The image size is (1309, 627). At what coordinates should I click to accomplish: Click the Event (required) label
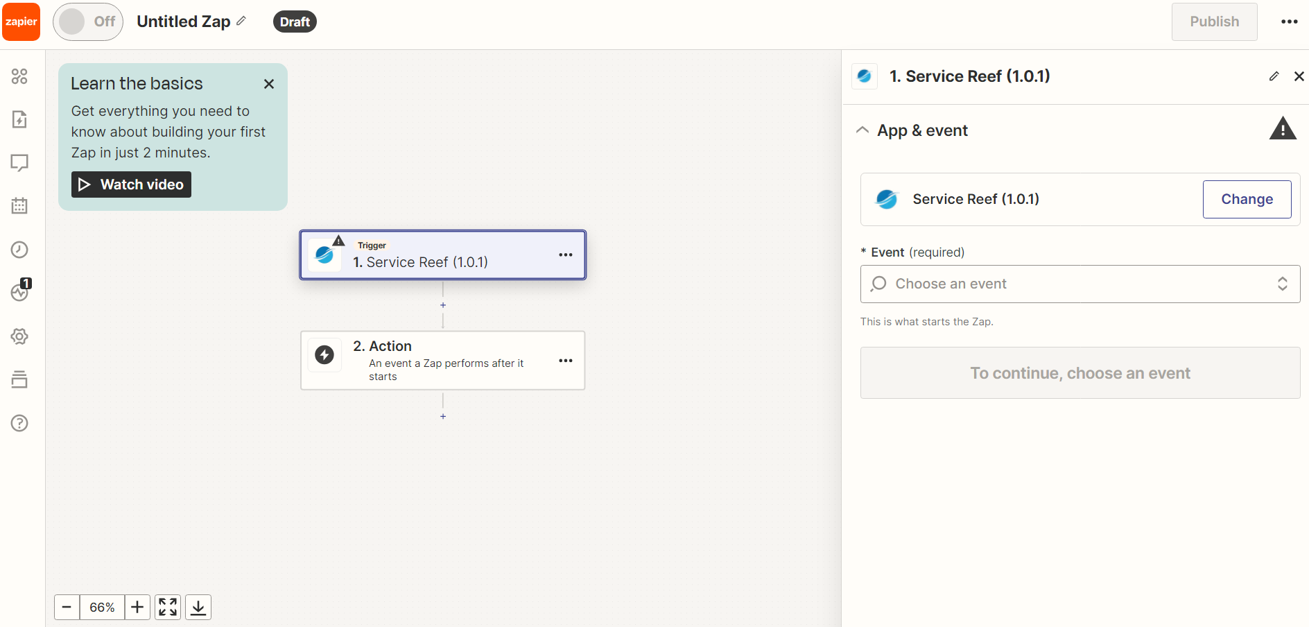(912, 252)
